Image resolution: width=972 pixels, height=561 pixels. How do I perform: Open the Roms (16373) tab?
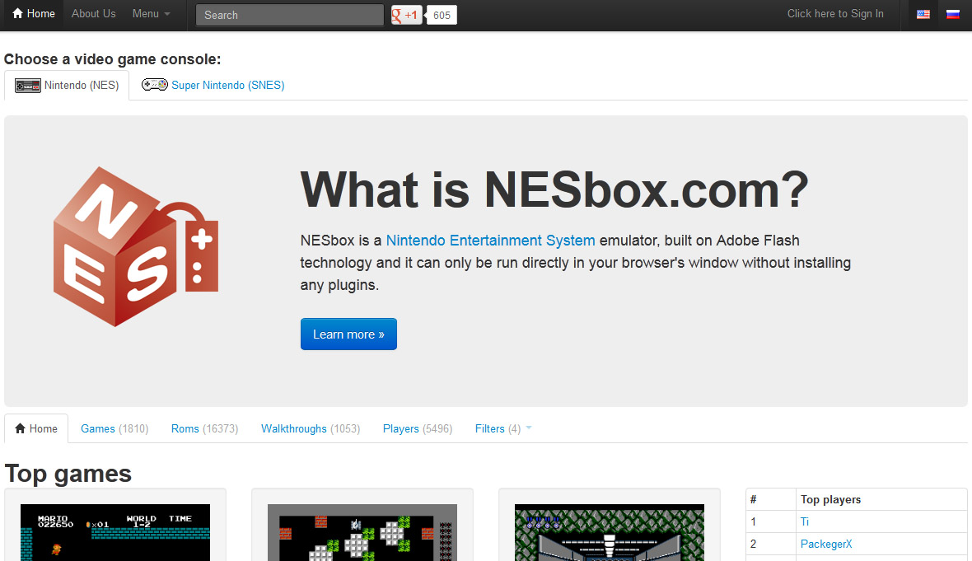click(x=204, y=428)
